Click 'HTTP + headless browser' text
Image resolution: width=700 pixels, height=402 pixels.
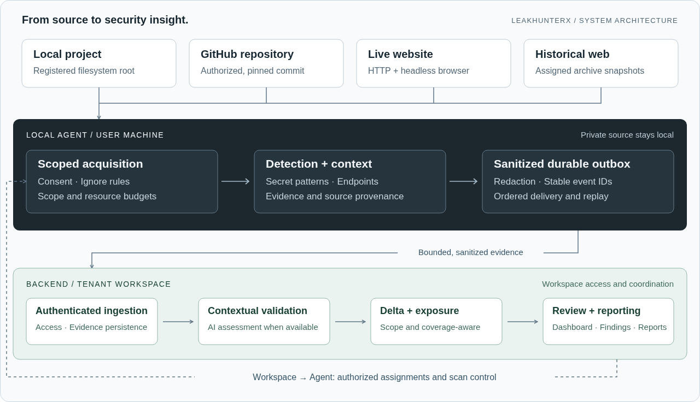coord(418,71)
